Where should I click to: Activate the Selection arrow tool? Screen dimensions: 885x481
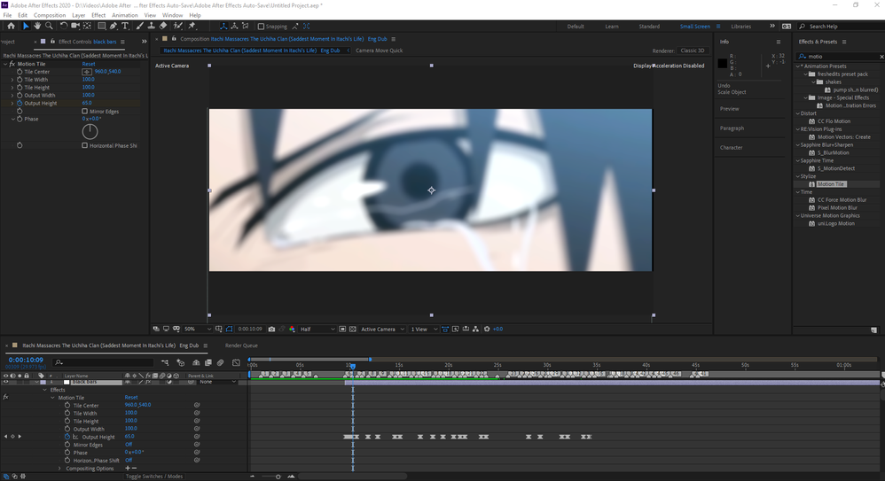tap(26, 26)
